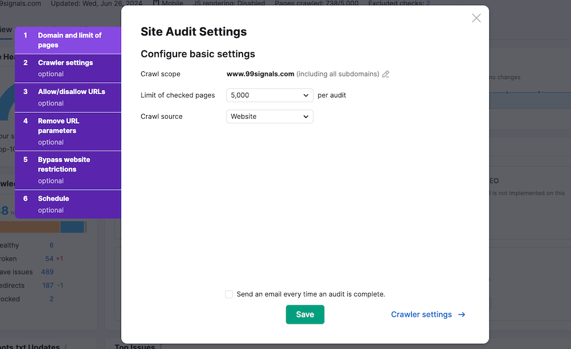The width and height of the screenshot is (571, 349).
Task: Close the Site Audit Settings dialog
Action: pyautogui.click(x=476, y=18)
